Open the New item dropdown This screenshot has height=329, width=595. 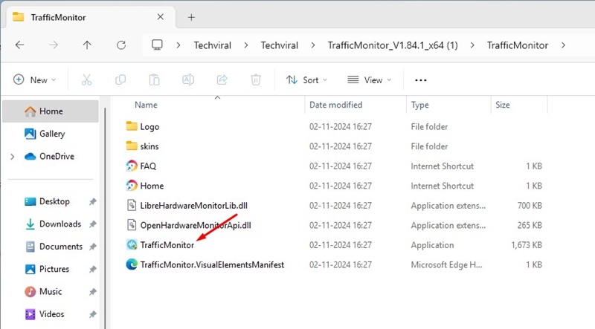[34, 80]
